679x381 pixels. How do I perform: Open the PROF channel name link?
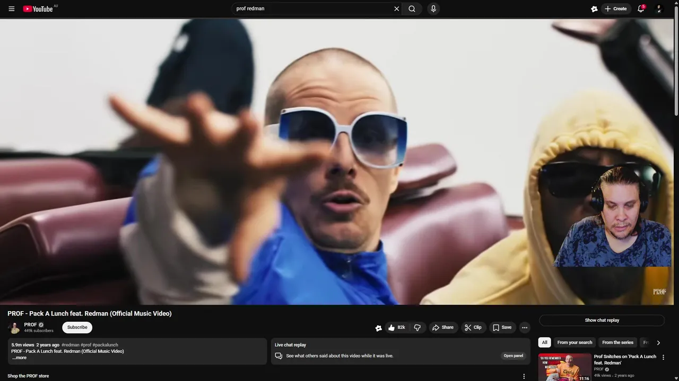(31, 325)
